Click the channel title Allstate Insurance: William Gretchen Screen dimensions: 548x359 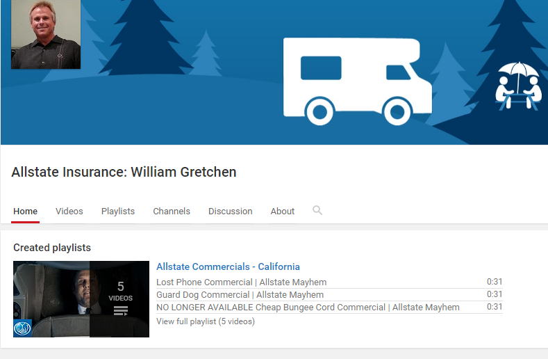[x=124, y=172]
